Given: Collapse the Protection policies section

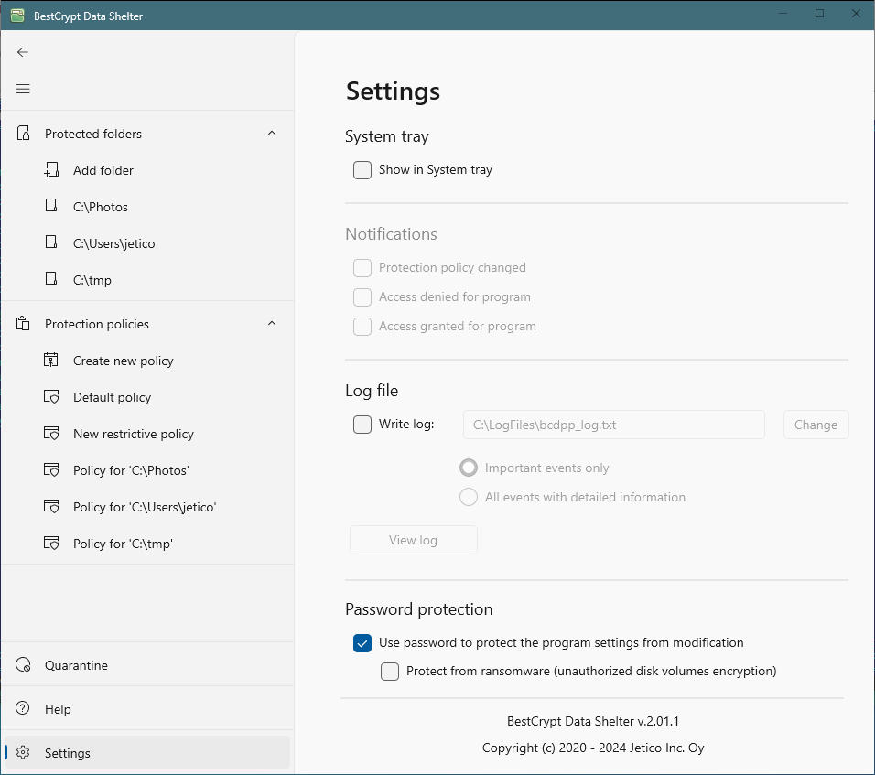Looking at the screenshot, I should pyautogui.click(x=272, y=324).
